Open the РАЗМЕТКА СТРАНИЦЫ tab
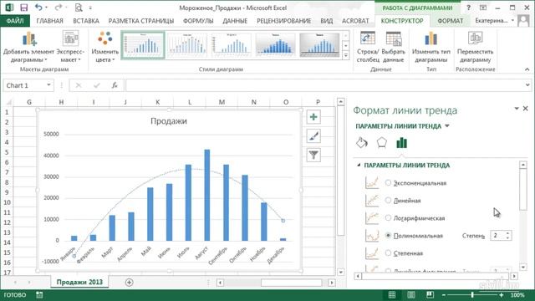The height and width of the screenshot is (301, 535). (141, 21)
